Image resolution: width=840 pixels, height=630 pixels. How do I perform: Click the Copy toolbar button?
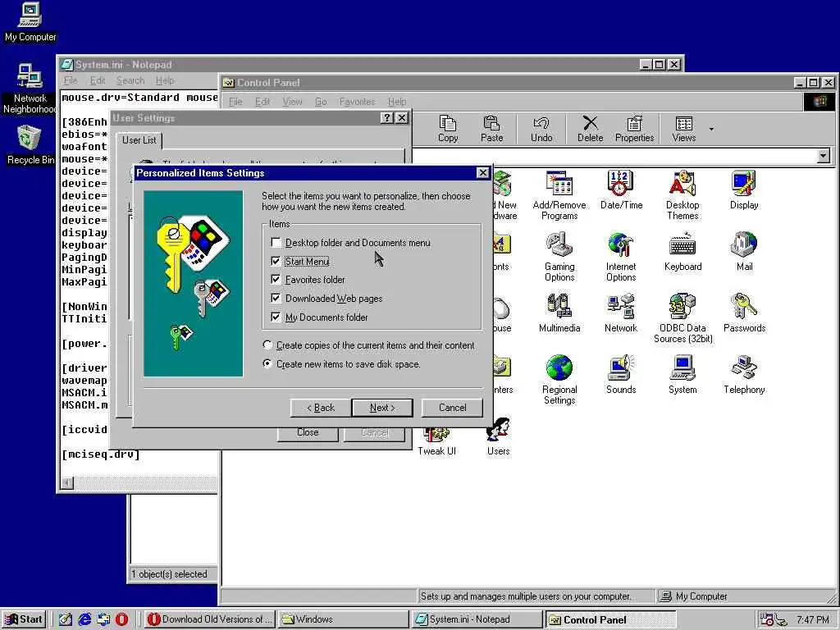click(x=448, y=129)
